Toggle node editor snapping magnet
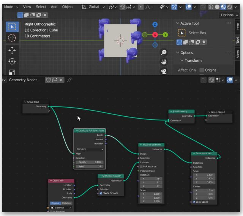Viewport: 243px width, 216px height. tap(211, 80)
